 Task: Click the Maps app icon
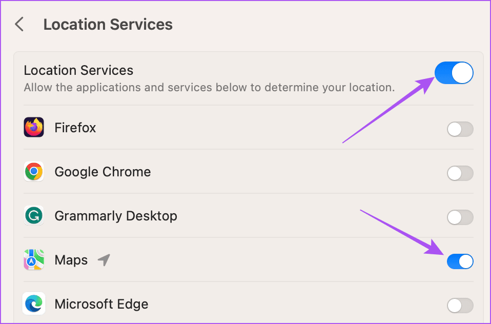pyautogui.click(x=34, y=260)
